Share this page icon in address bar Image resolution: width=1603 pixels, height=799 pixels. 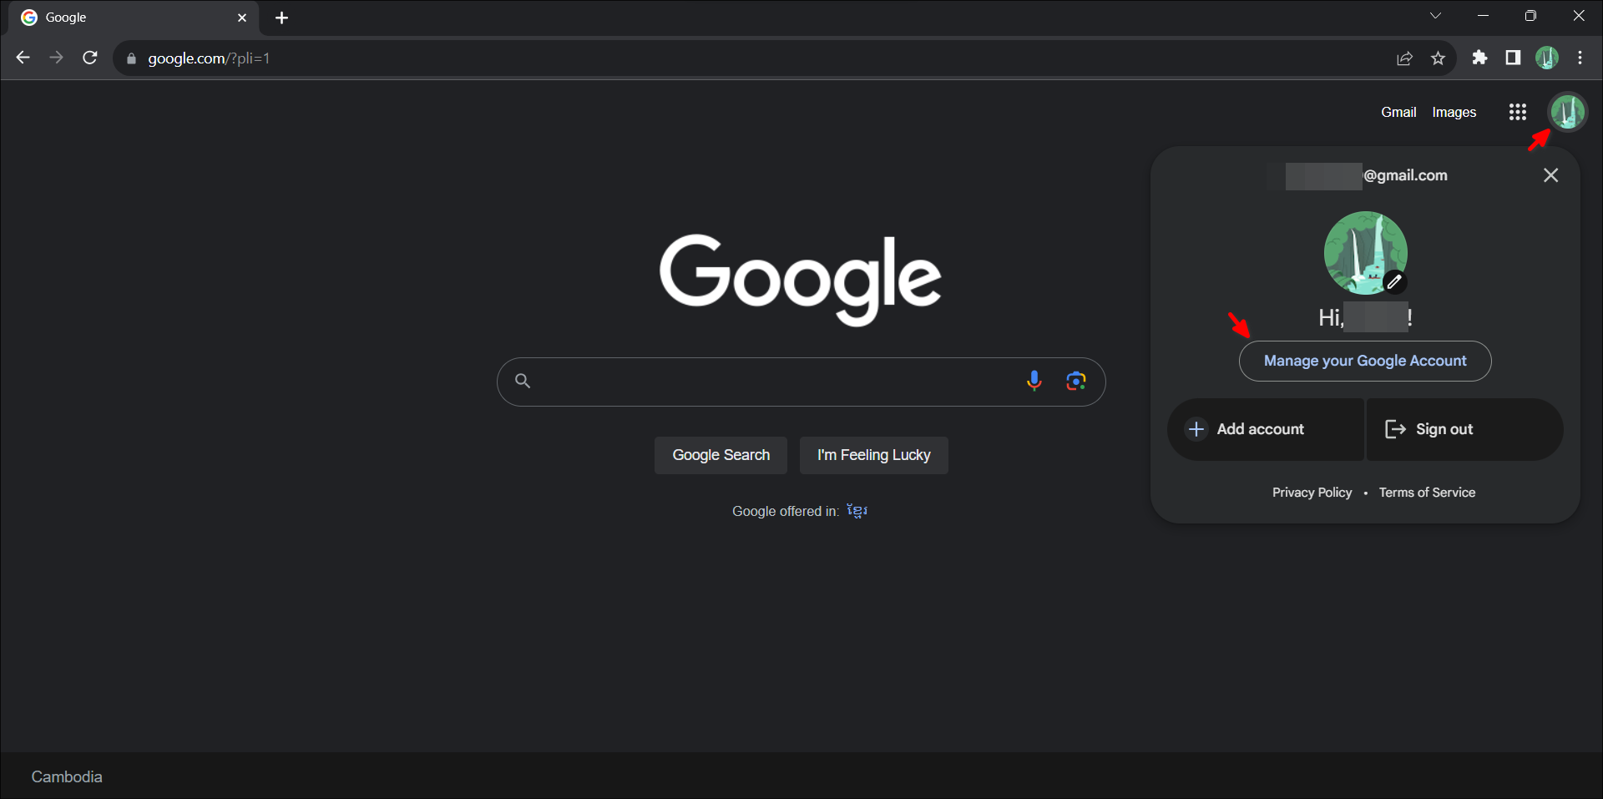[1404, 58]
